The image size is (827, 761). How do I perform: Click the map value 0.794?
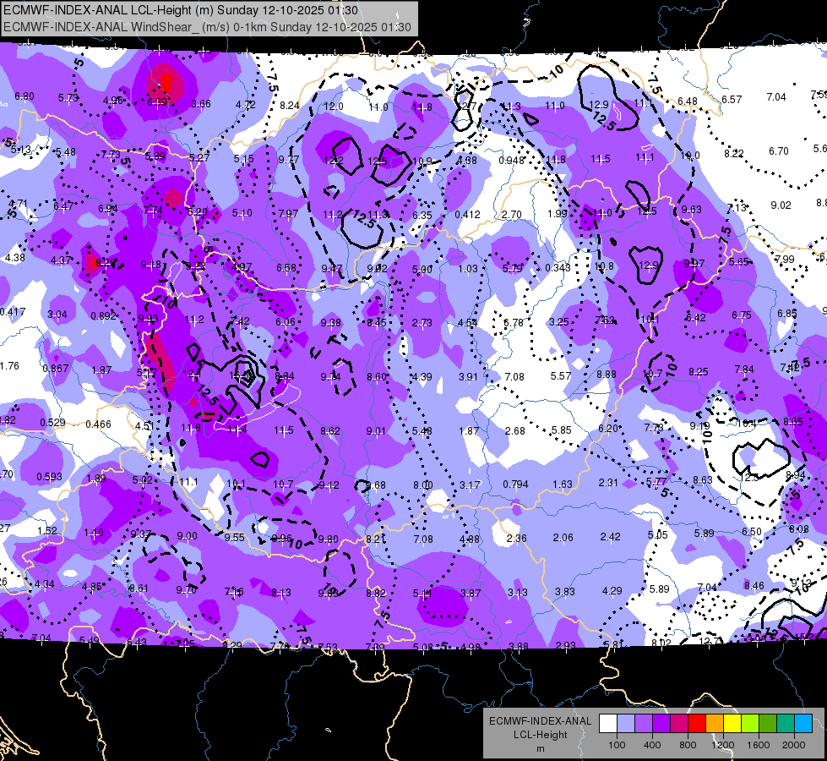pyautogui.click(x=516, y=485)
